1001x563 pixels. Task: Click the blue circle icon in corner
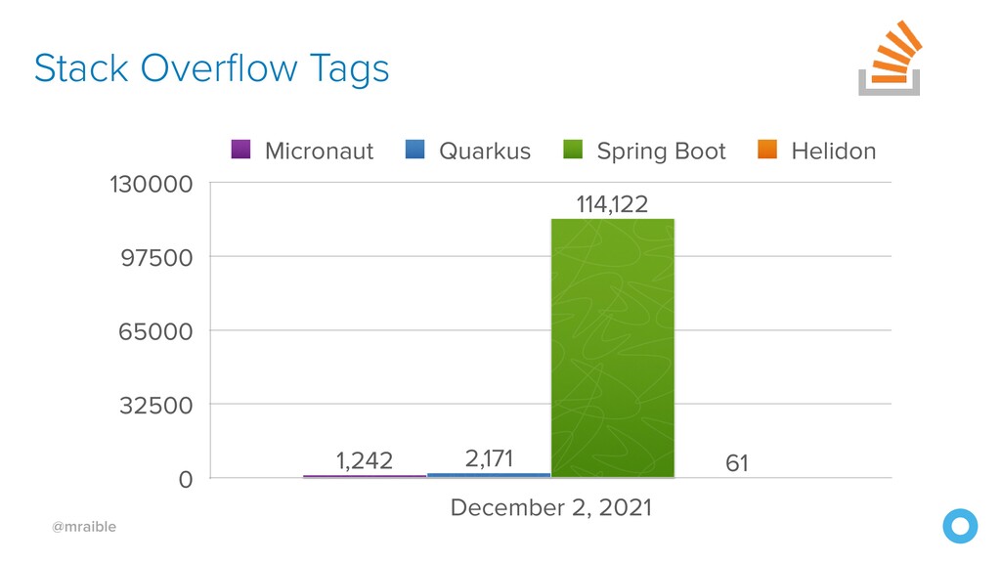click(960, 526)
